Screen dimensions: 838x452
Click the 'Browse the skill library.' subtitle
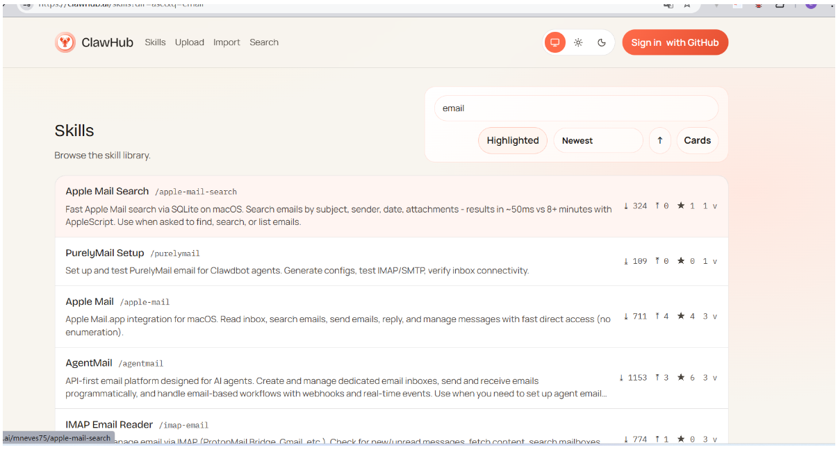[102, 156]
